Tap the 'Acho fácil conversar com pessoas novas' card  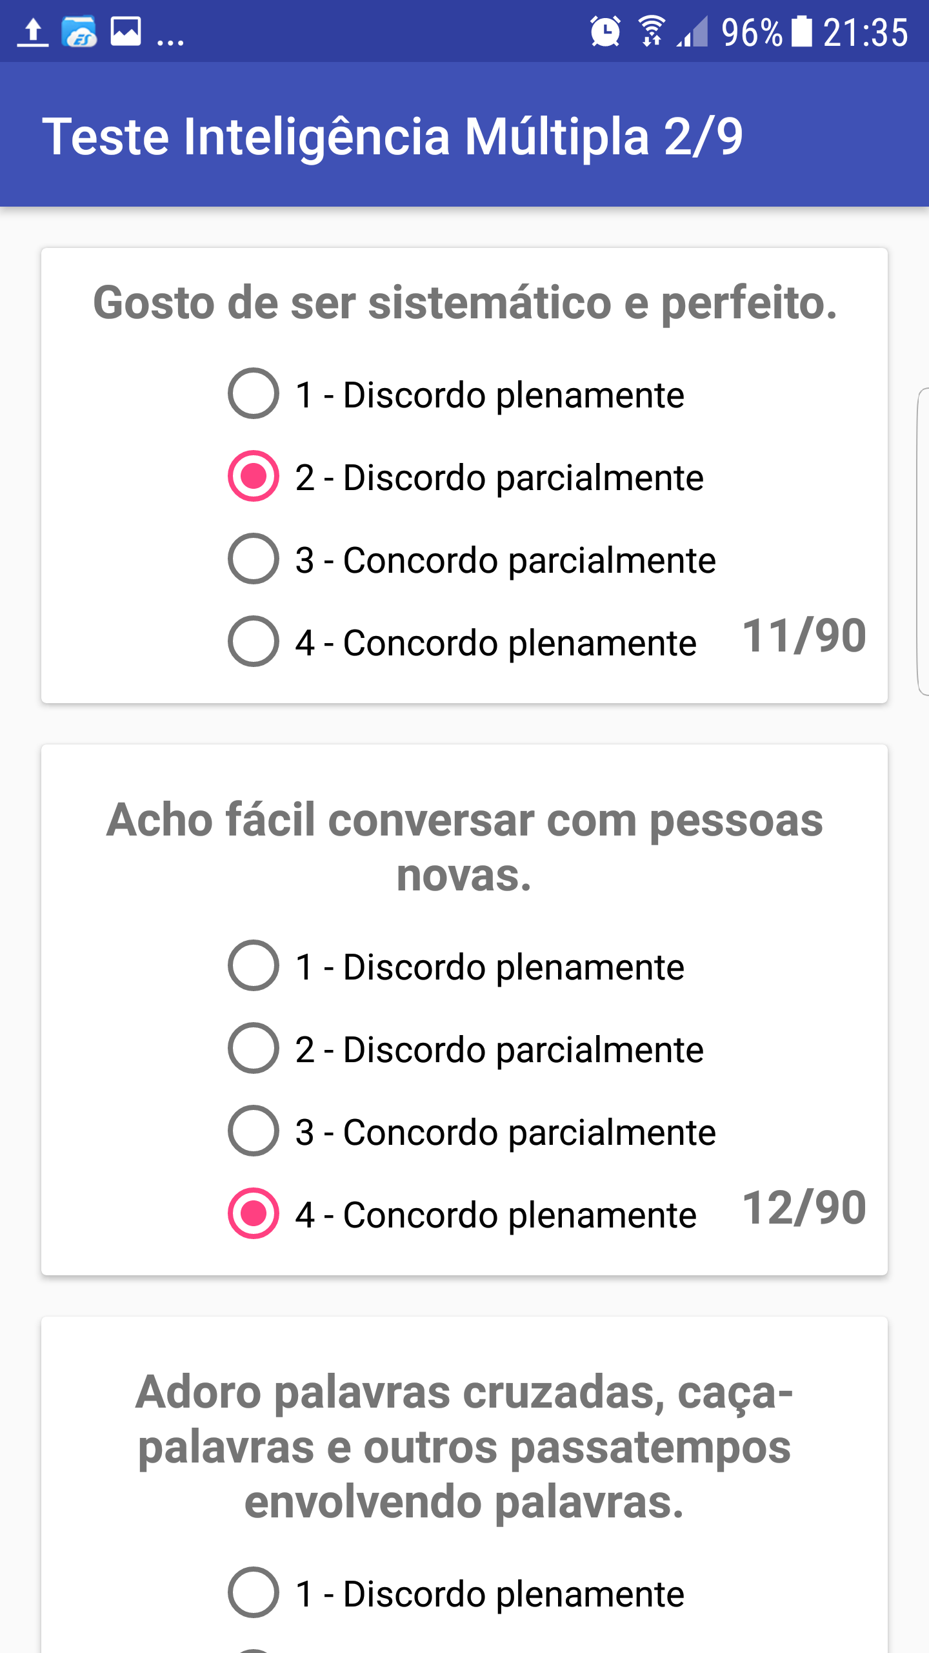(x=464, y=1010)
